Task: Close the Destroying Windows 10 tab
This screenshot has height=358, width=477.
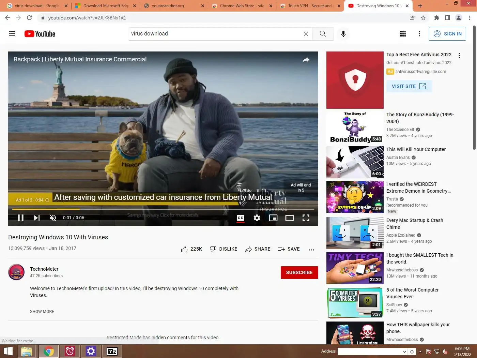Action: coord(407,6)
